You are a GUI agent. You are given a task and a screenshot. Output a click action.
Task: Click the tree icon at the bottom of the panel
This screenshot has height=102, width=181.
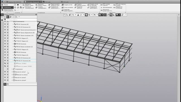5,84
